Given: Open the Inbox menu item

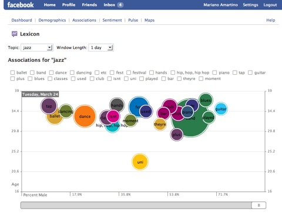Looking at the screenshot, I should 109,5.
